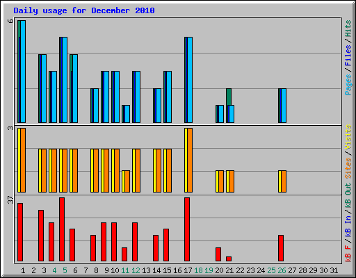Click the orange sites bar for day 1
356x278 pixels.
(23, 160)
